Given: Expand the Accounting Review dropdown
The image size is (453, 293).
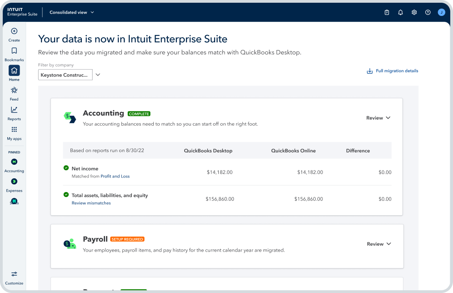Looking at the screenshot, I should pos(378,118).
